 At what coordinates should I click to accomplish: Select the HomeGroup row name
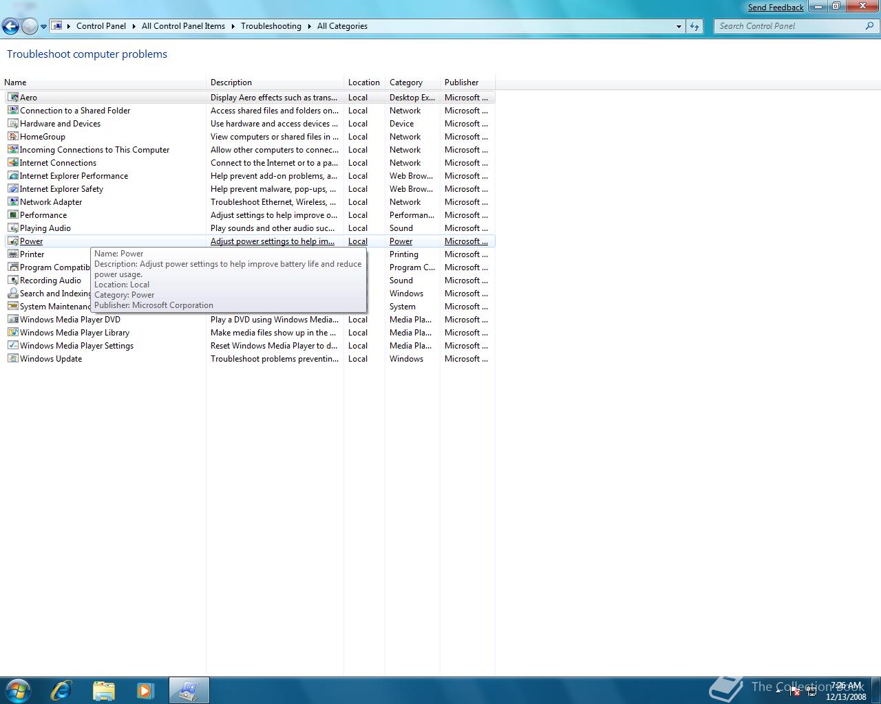click(43, 137)
